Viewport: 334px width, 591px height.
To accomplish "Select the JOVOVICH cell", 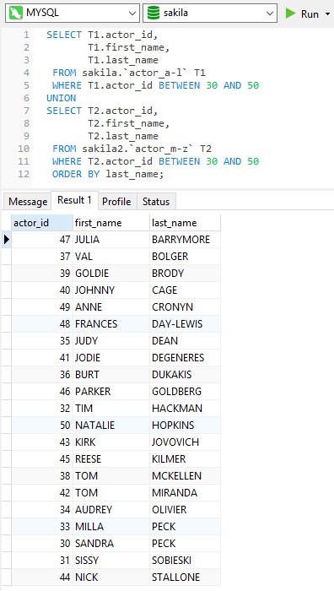I will (185, 442).
